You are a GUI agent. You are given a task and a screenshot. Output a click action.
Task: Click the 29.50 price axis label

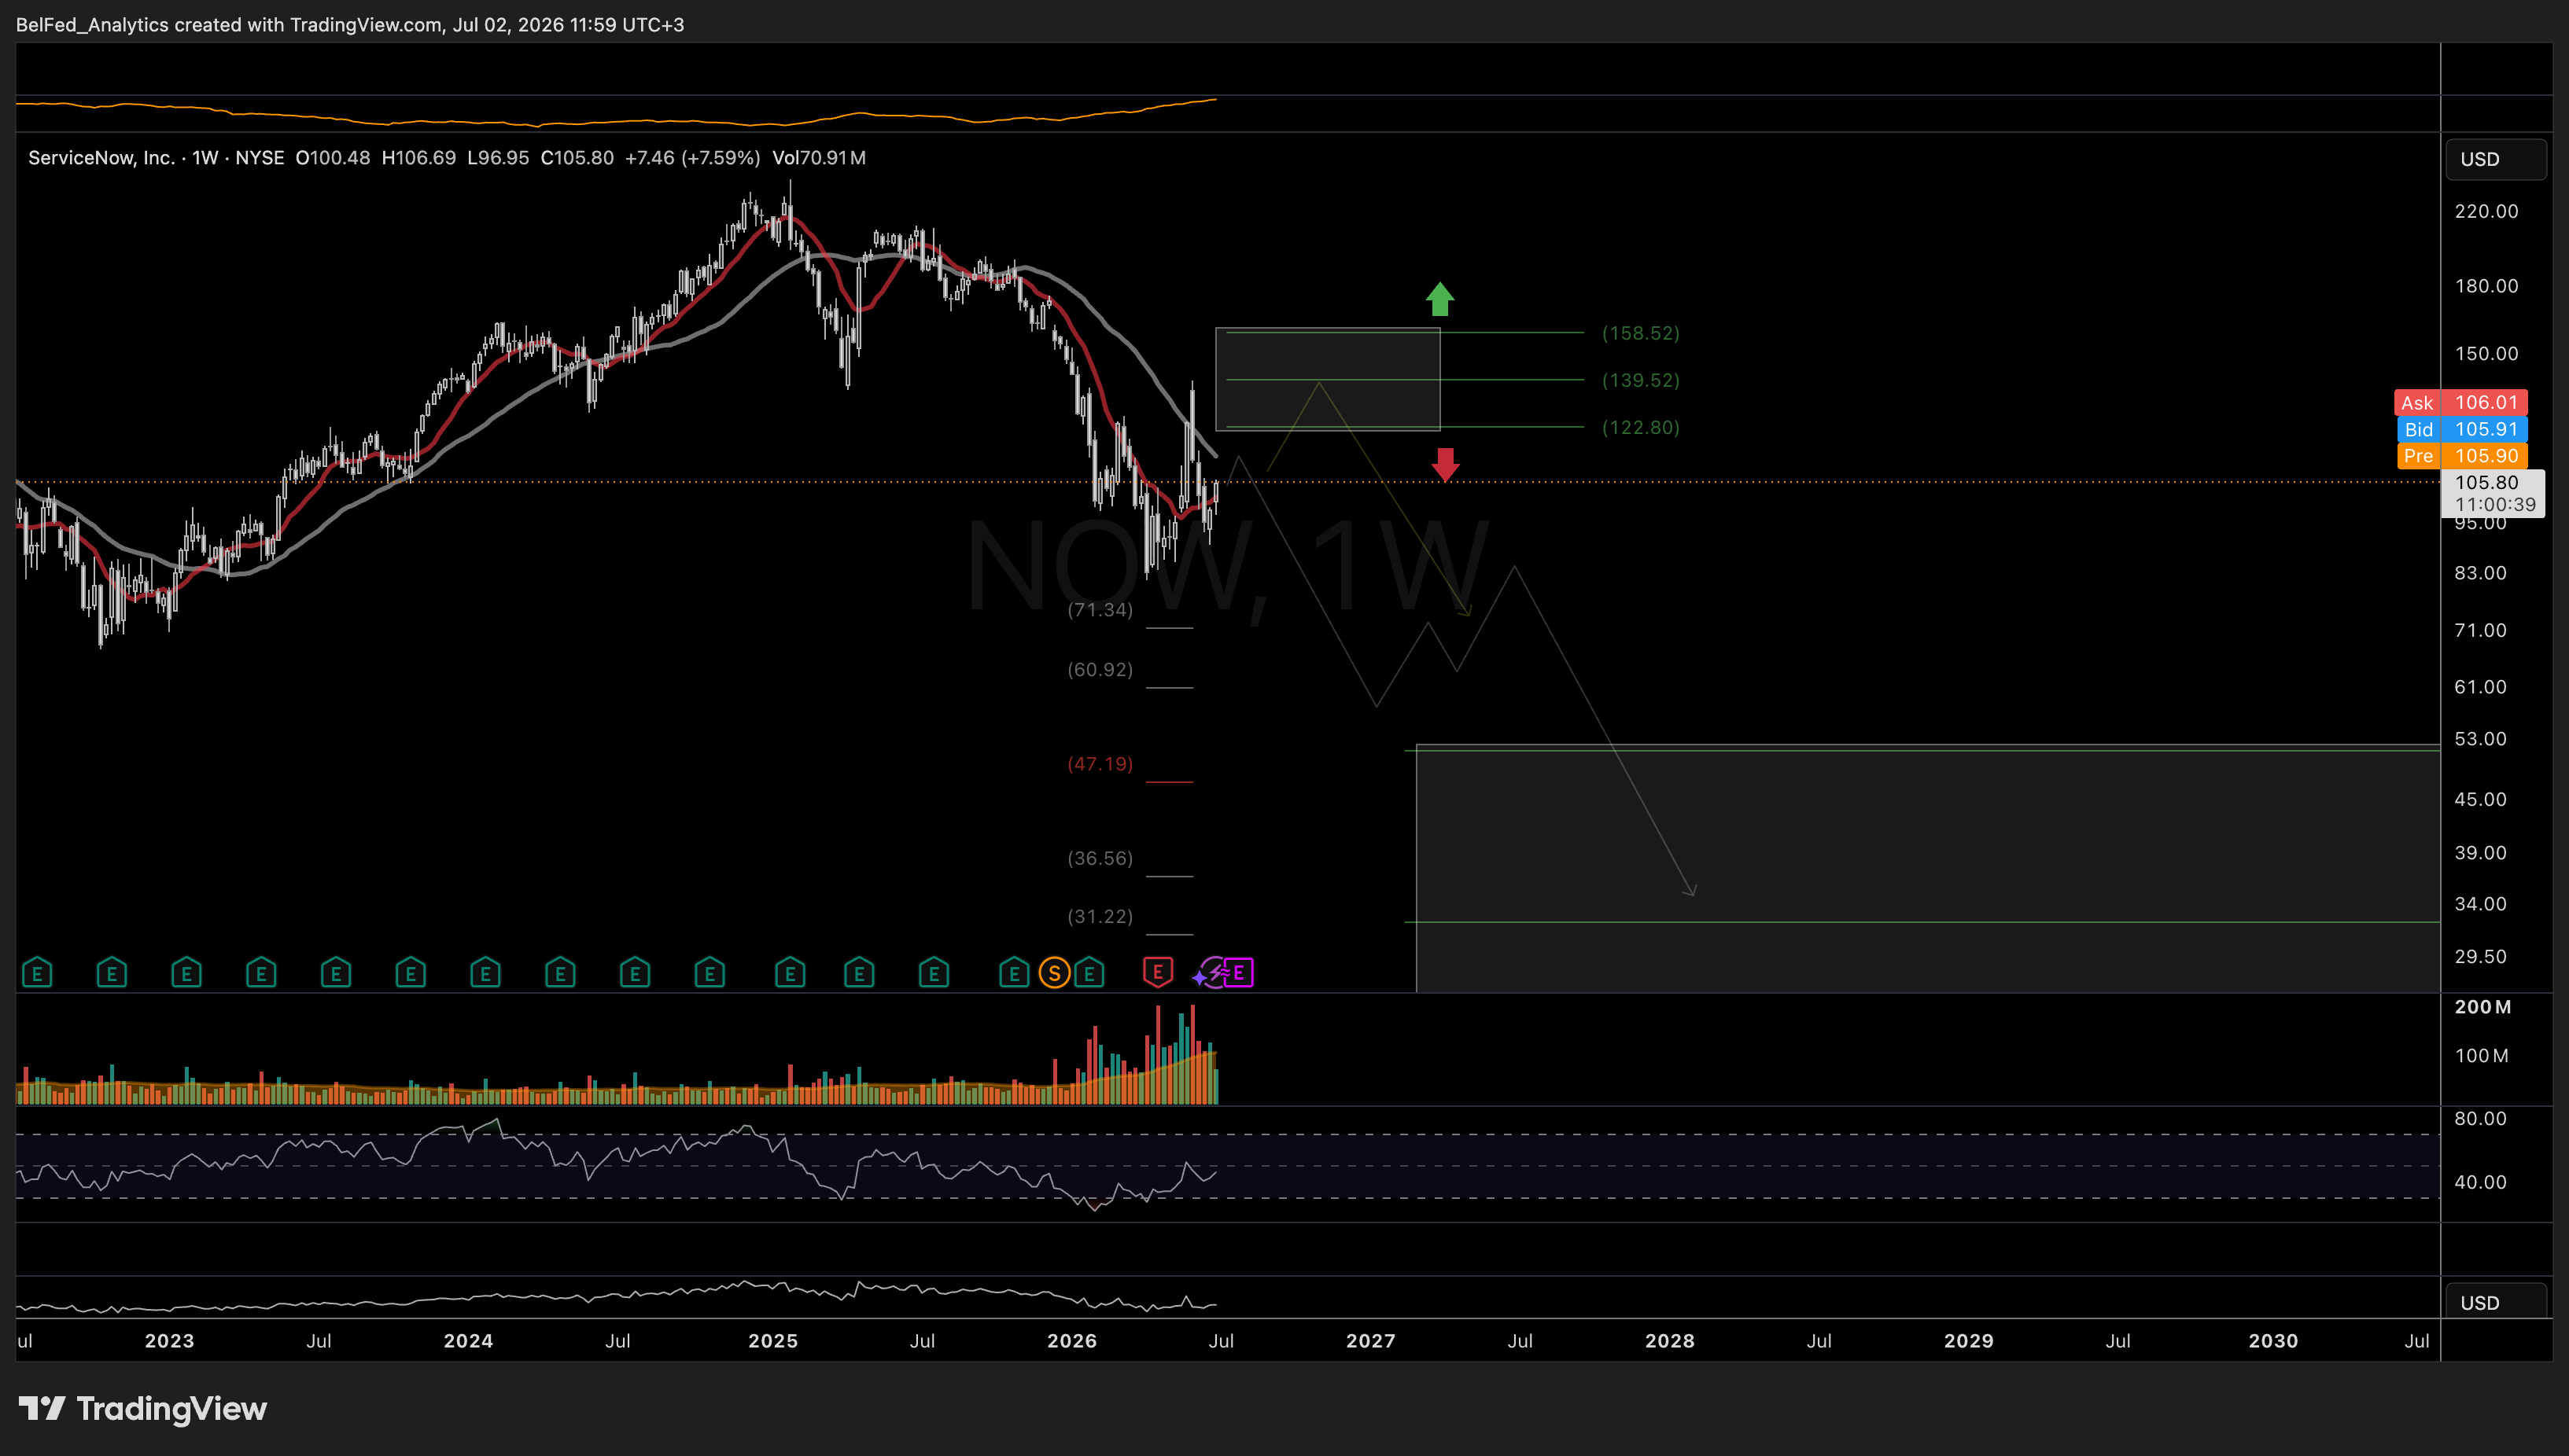2481,956
